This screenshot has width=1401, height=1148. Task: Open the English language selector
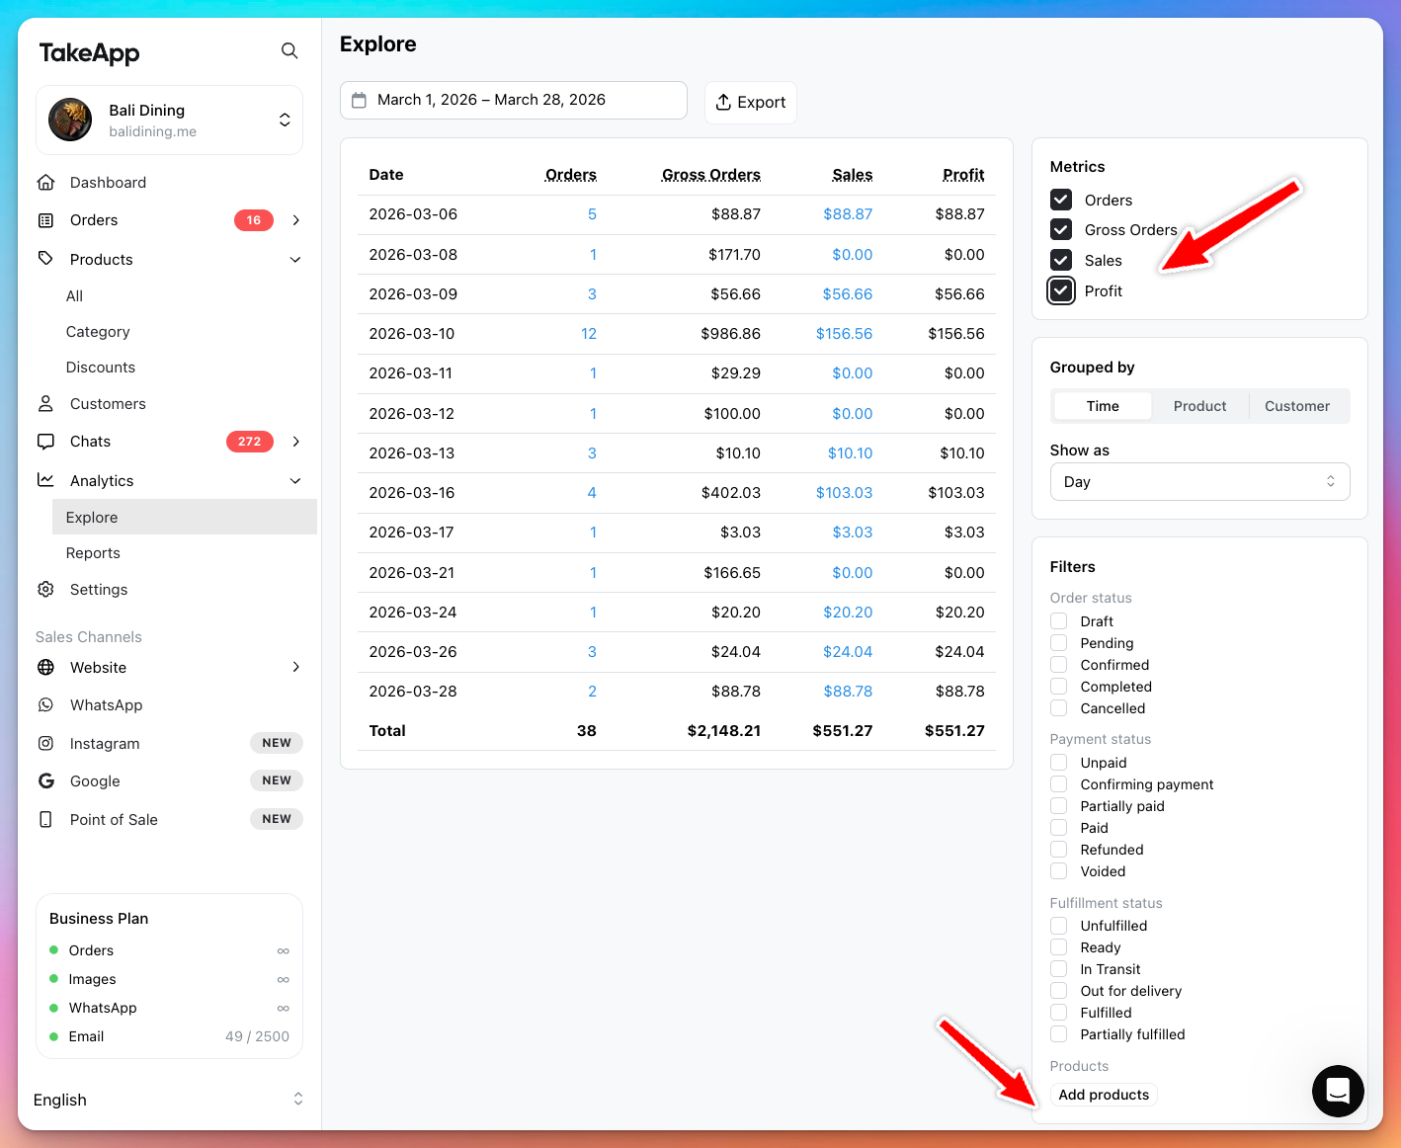tap(168, 1100)
